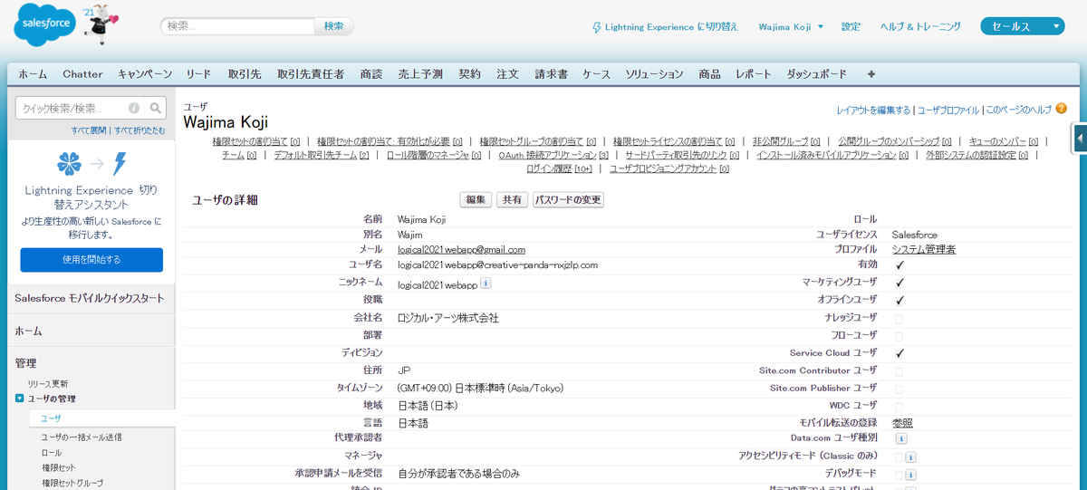Open the キャンペーン tab

145,74
